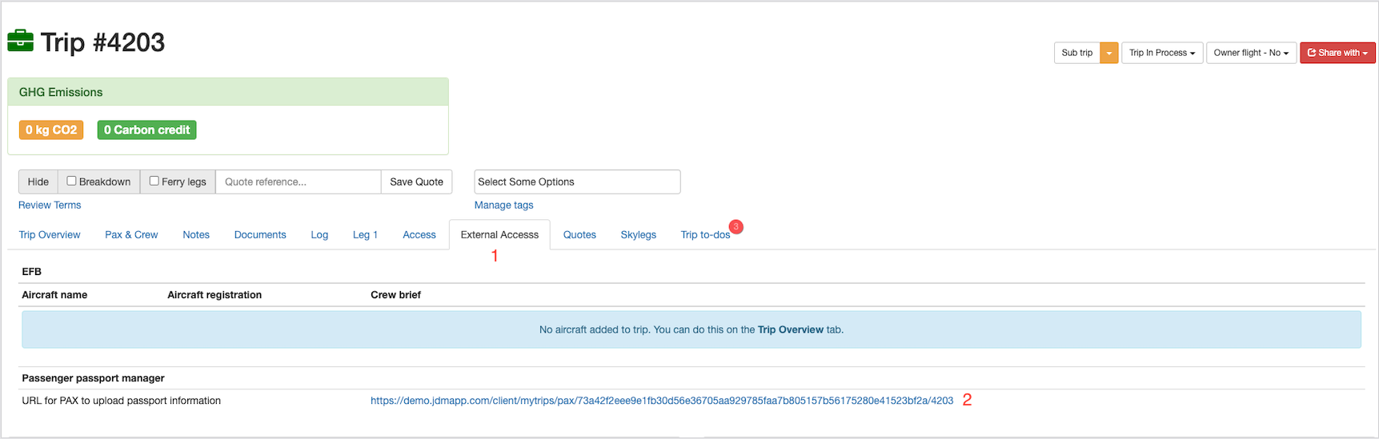Enable the Breakdown checkbox
The height and width of the screenshot is (439, 1379).
pyautogui.click(x=71, y=181)
